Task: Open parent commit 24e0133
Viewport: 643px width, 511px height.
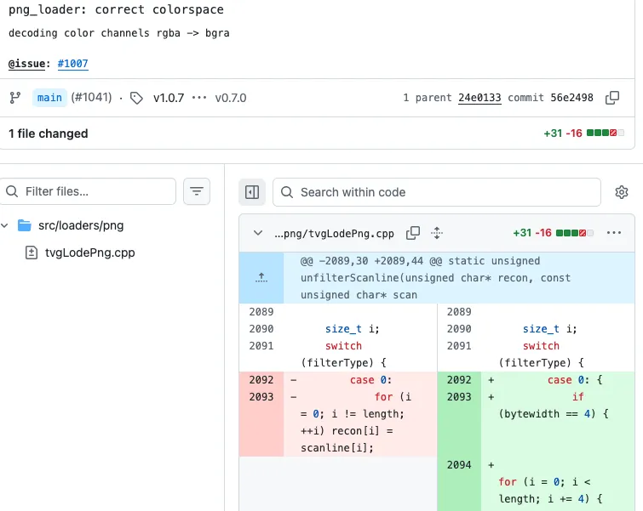Action: tap(479, 98)
